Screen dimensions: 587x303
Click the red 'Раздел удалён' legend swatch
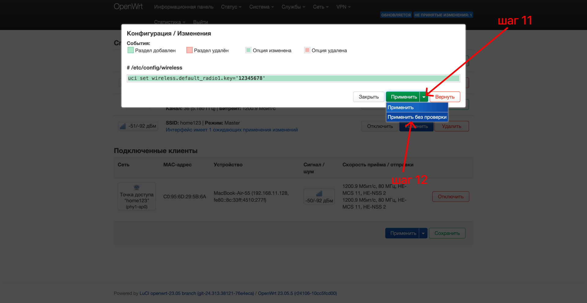(x=190, y=50)
